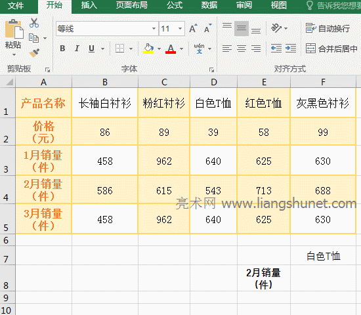Image resolution: width=361 pixels, height=315 pixels.
Task: Switch to the 页面布局 tab
Action: coord(131,5)
